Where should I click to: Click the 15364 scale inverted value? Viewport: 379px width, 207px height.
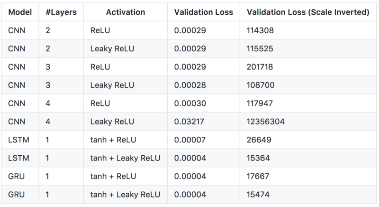coord(258,159)
